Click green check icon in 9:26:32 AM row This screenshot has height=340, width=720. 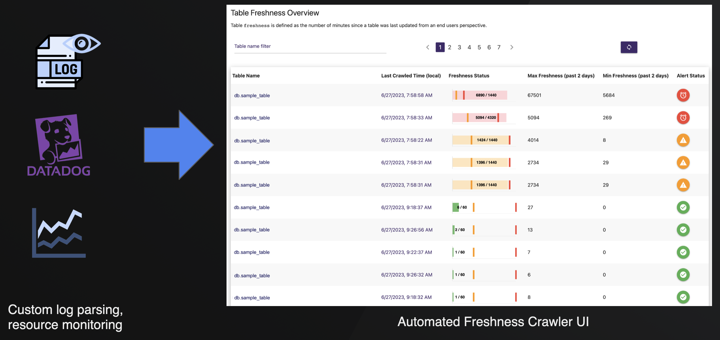[x=683, y=275]
